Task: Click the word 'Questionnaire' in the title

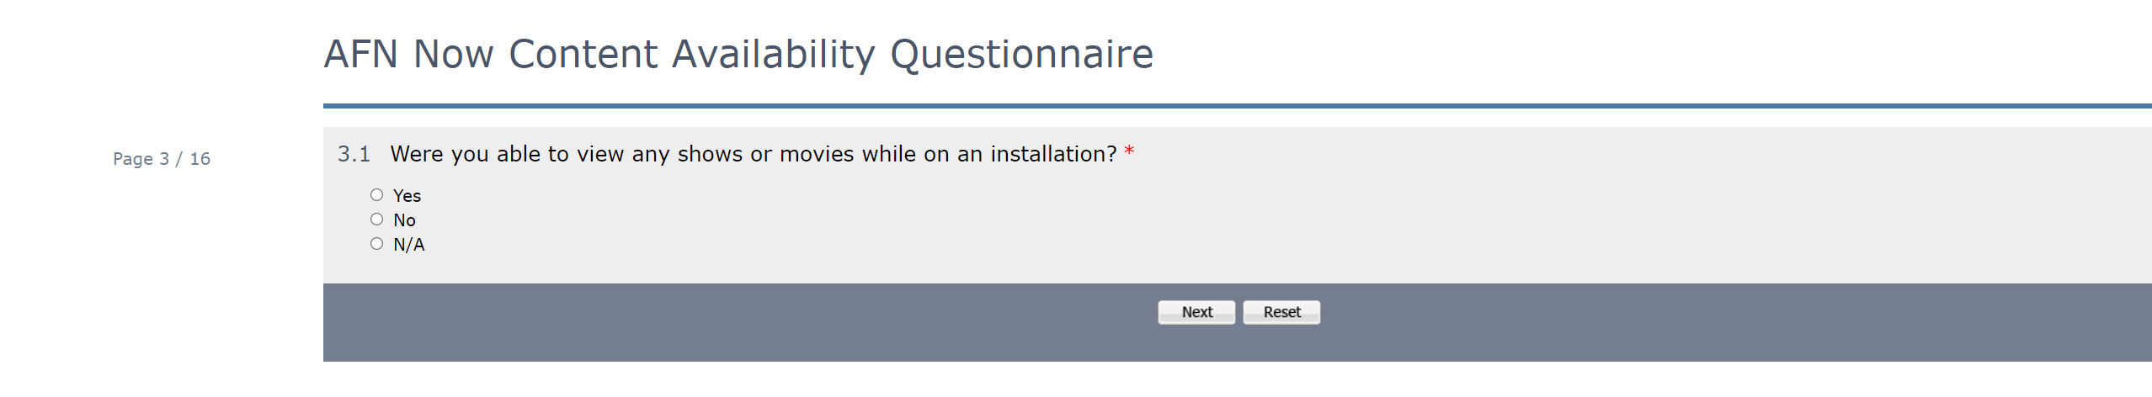Action: click(x=1021, y=55)
